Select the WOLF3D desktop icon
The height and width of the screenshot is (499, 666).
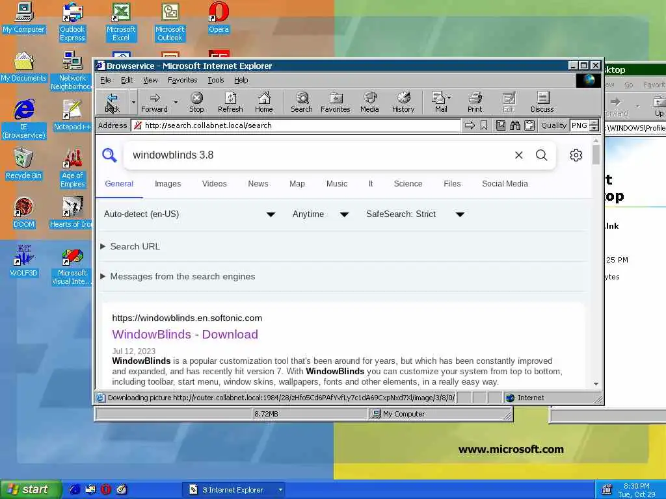point(24,261)
